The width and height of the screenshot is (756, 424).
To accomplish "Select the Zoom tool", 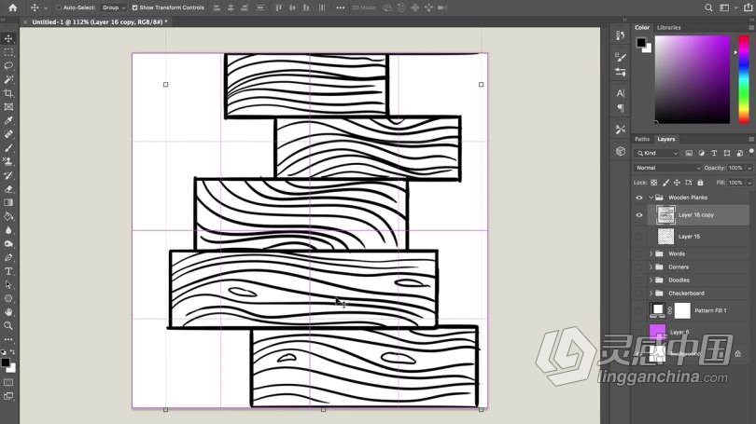I will point(8,326).
